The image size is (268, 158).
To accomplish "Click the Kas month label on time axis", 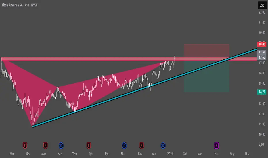I will (x=140, y=154).
